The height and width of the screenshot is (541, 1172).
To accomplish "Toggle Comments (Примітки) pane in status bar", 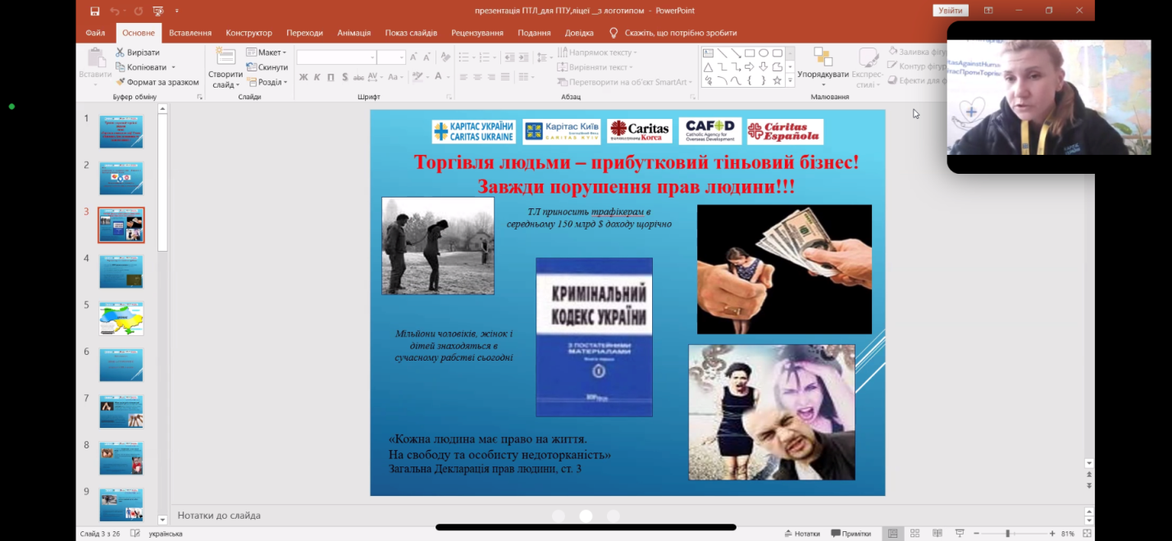I will click(850, 534).
